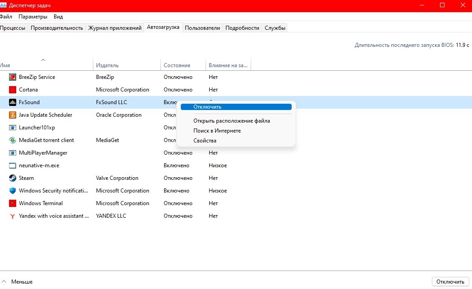Click the BreeZip publisher cell
The height and width of the screenshot is (289, 472).
pyautogui.click(x=105, y=77)
